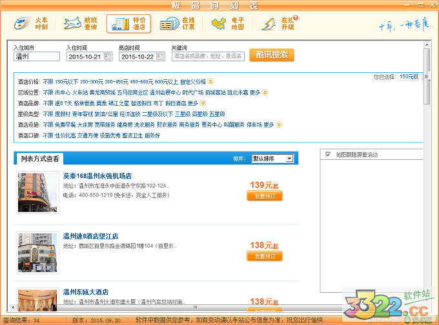Filter star type by 经济连锁
The image size is (439, 325).
click(130, 114)
